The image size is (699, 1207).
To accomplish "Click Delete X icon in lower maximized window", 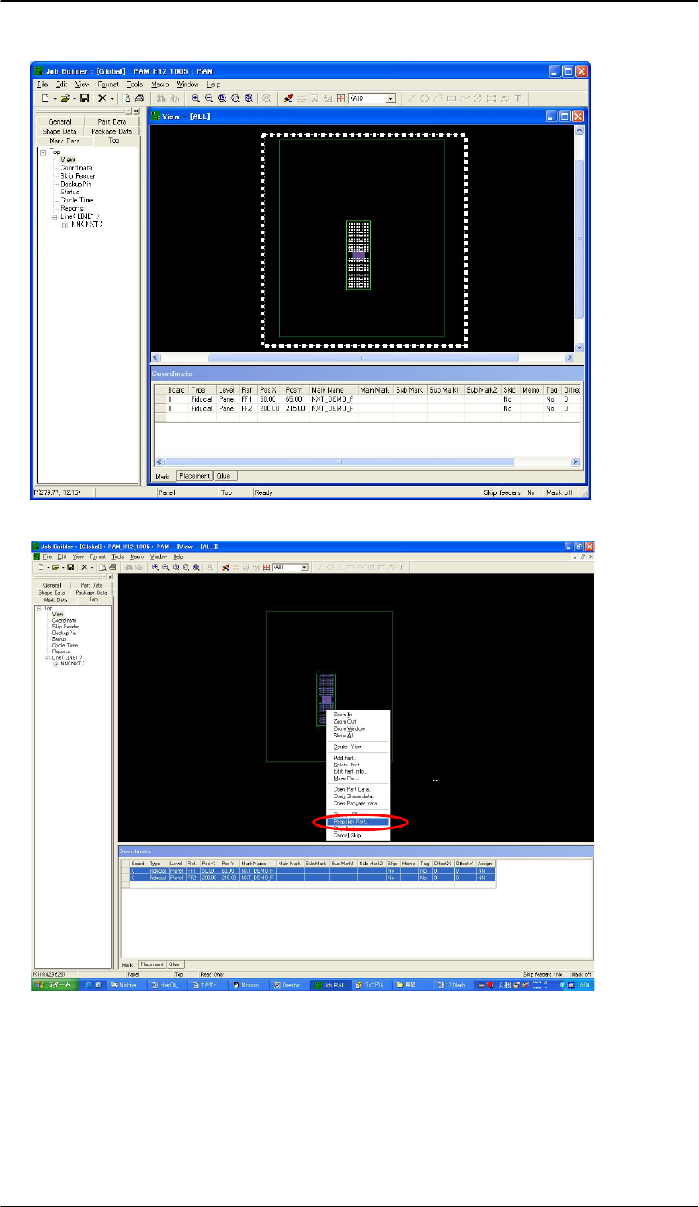I will 84,567.
